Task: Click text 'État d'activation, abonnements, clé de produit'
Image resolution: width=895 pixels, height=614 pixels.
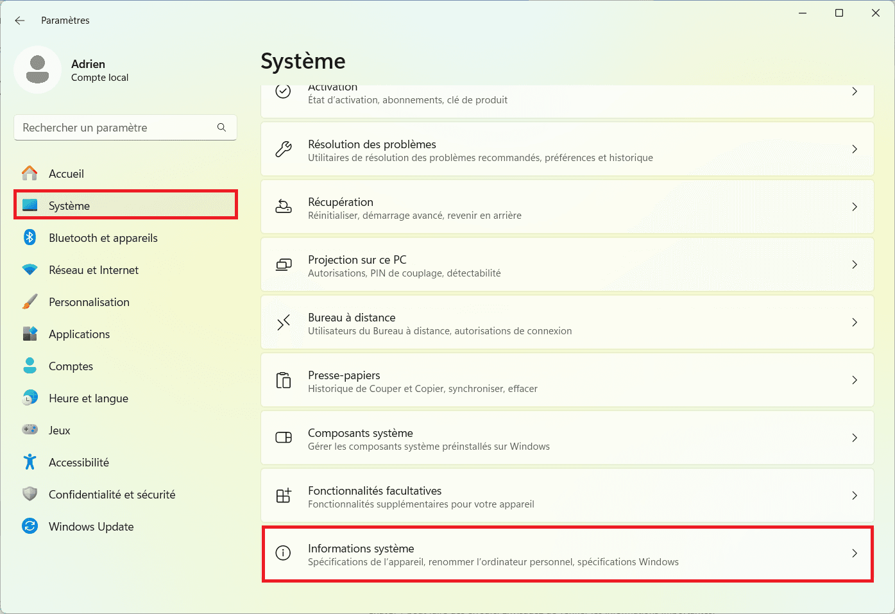Action: (407, 100)
